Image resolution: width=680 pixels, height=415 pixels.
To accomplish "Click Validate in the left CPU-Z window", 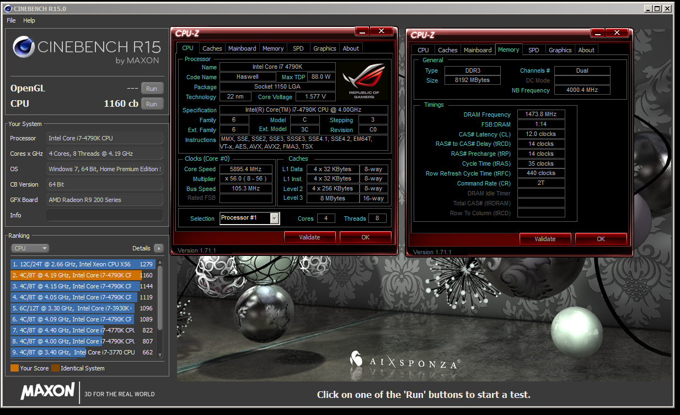I will pyautogui.click(x=309, y=237).
